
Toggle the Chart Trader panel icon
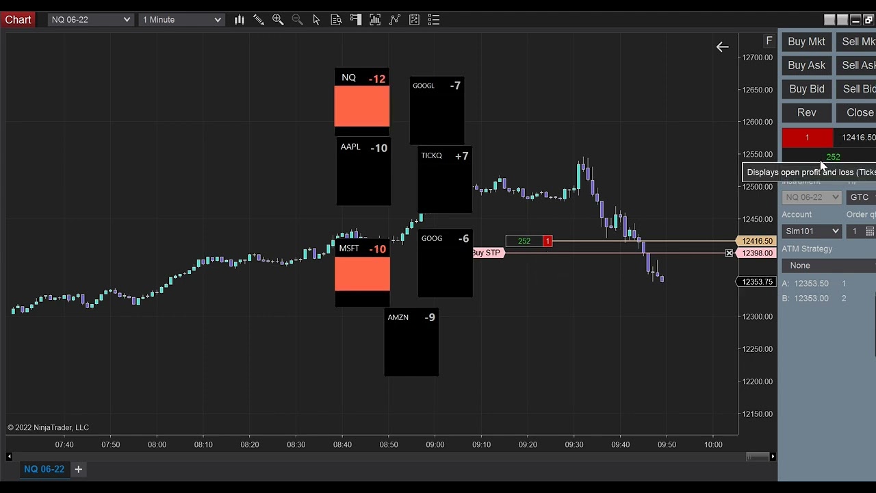pos(355,20)
